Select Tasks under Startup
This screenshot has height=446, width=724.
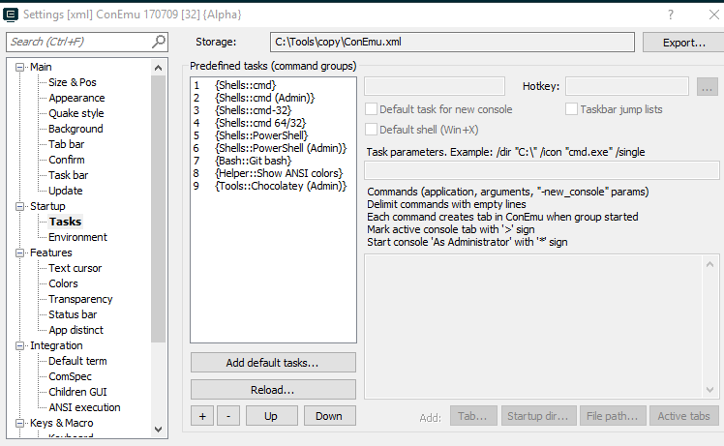pyautogui.click(x=66, y=222)
